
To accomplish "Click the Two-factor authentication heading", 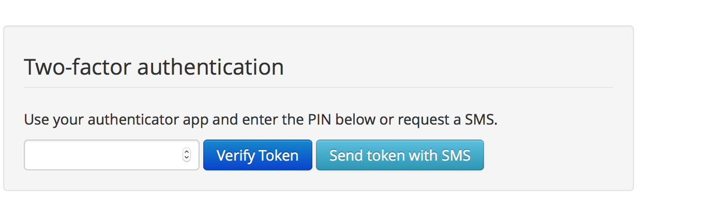I will click(x=154, y=67).
